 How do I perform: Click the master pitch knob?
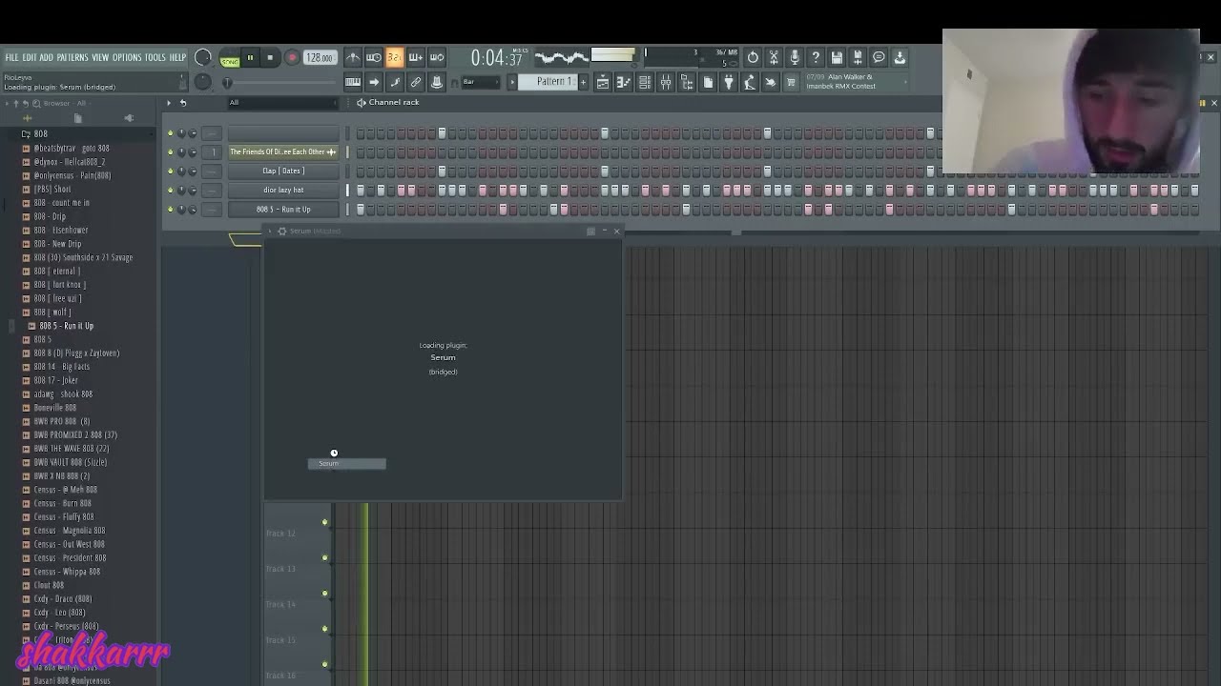coord(202,82)
